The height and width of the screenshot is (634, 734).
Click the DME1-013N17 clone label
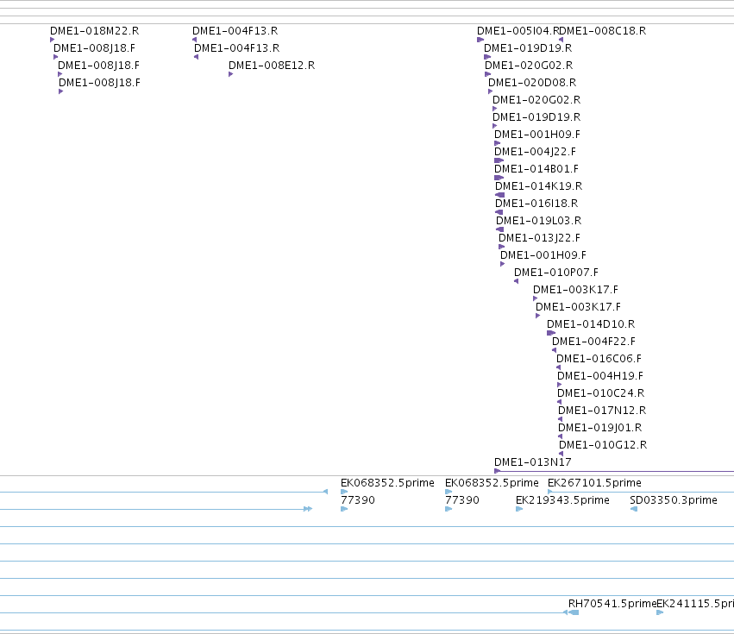533,462
